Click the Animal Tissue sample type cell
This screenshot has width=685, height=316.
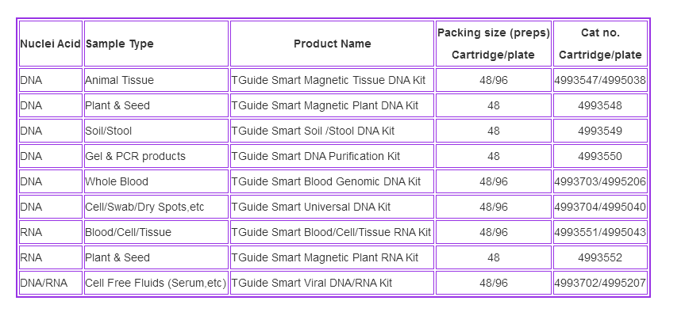click(156, 80)
